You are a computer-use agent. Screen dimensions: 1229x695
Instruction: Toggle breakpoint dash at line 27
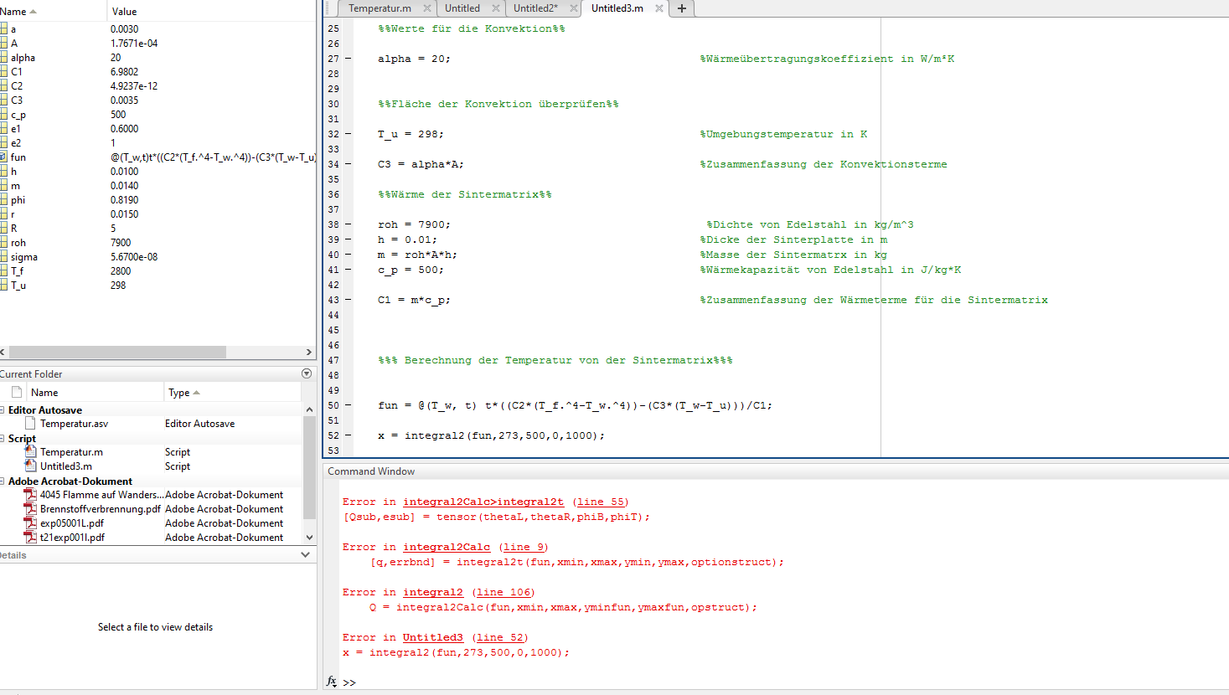pyautogui.click(x=349, y=59)
